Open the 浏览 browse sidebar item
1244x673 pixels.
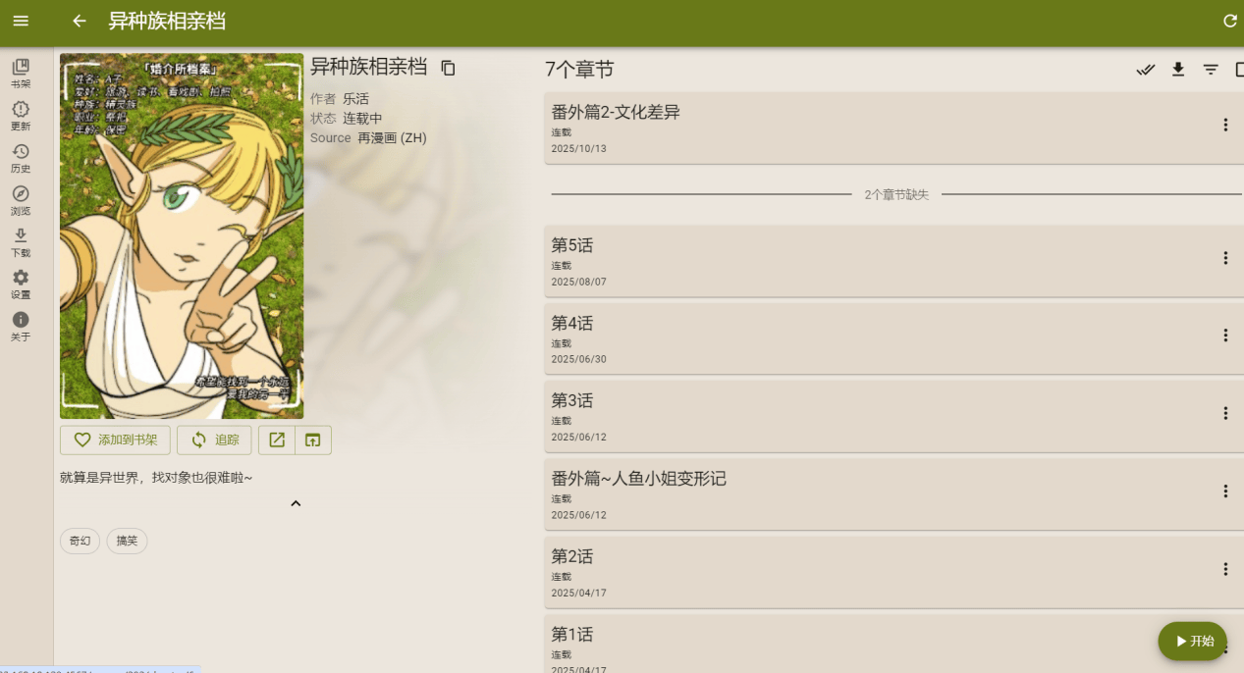coord(21,200)
